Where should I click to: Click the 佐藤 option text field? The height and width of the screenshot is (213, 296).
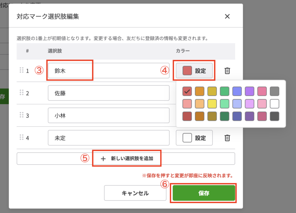(108, 93)
